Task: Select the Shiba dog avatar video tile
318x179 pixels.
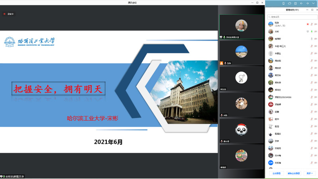Action: [x=241, y=105]
